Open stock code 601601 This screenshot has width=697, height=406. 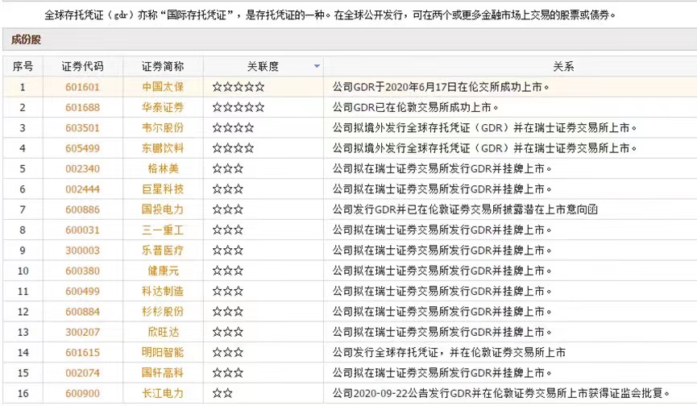(83, 87)
